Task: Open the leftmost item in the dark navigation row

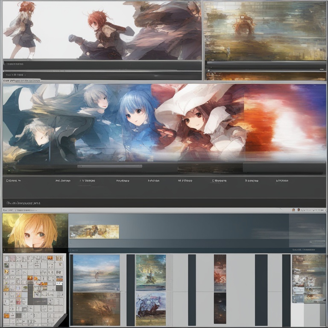Action: pos(13,181)
